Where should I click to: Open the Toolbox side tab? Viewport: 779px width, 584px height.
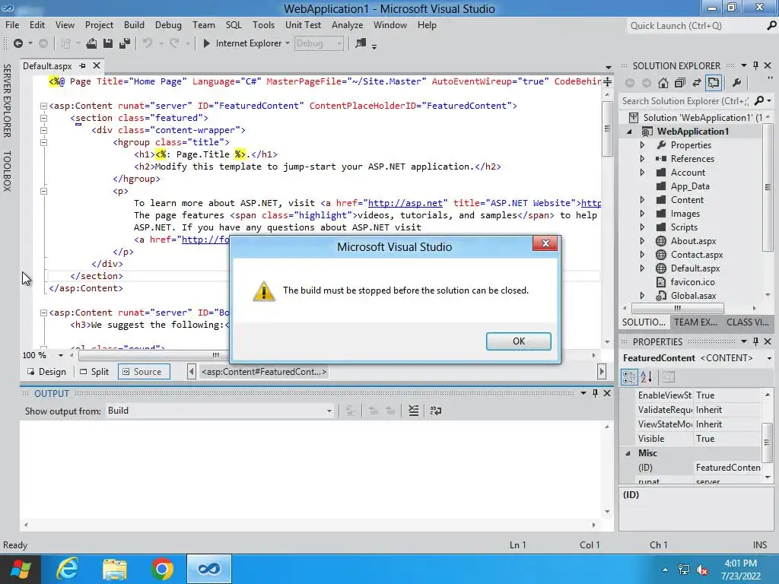click(7, 171)
